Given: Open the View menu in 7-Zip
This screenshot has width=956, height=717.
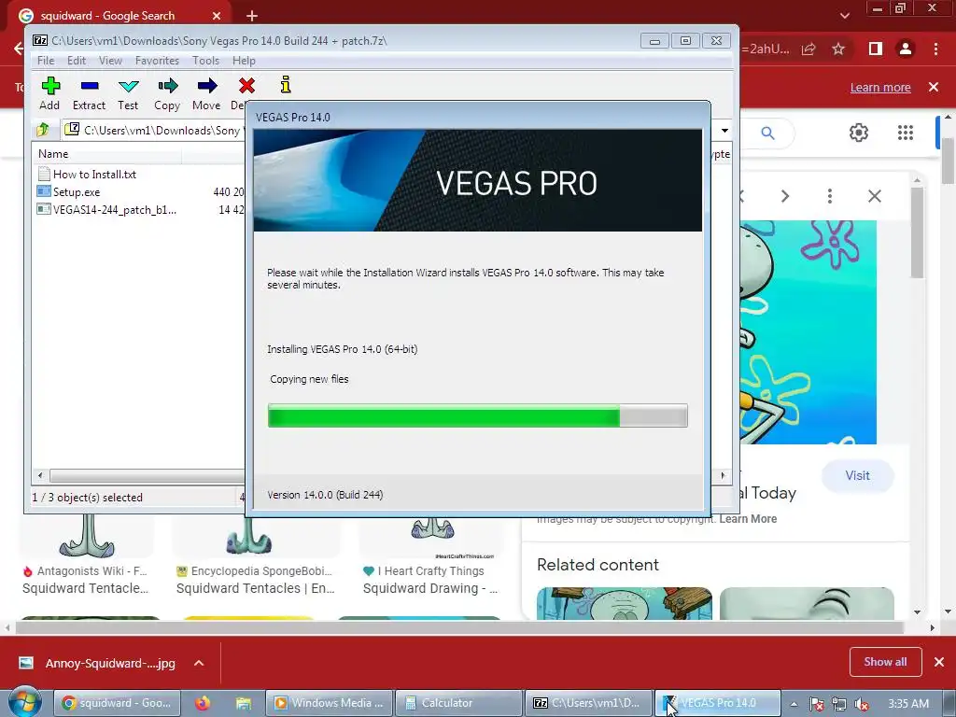Looking at the screenshot, I should (x=110, y=61).
